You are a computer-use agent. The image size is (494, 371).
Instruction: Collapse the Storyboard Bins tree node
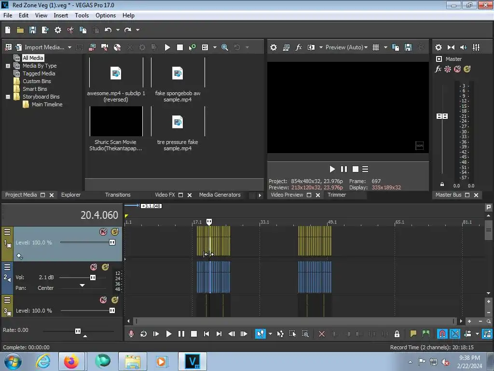(x=8, y=97)
